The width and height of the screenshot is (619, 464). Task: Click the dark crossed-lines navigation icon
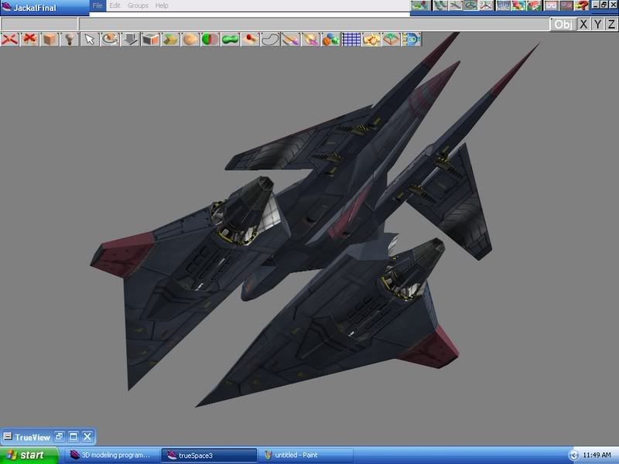tap(456, 5)
